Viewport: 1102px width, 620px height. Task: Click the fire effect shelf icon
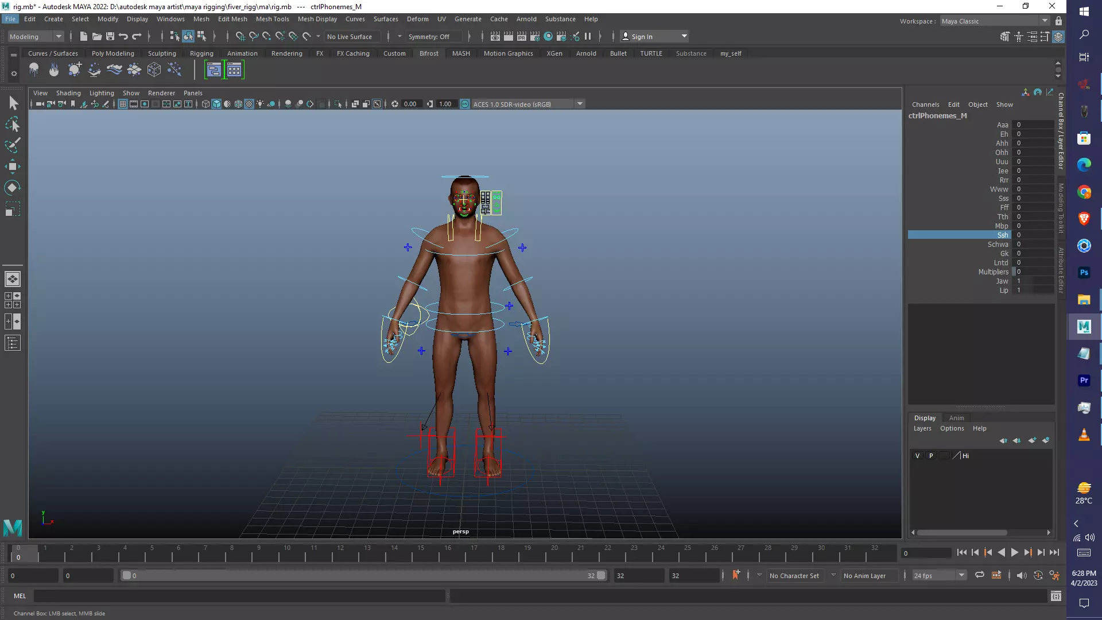[54, 70]
